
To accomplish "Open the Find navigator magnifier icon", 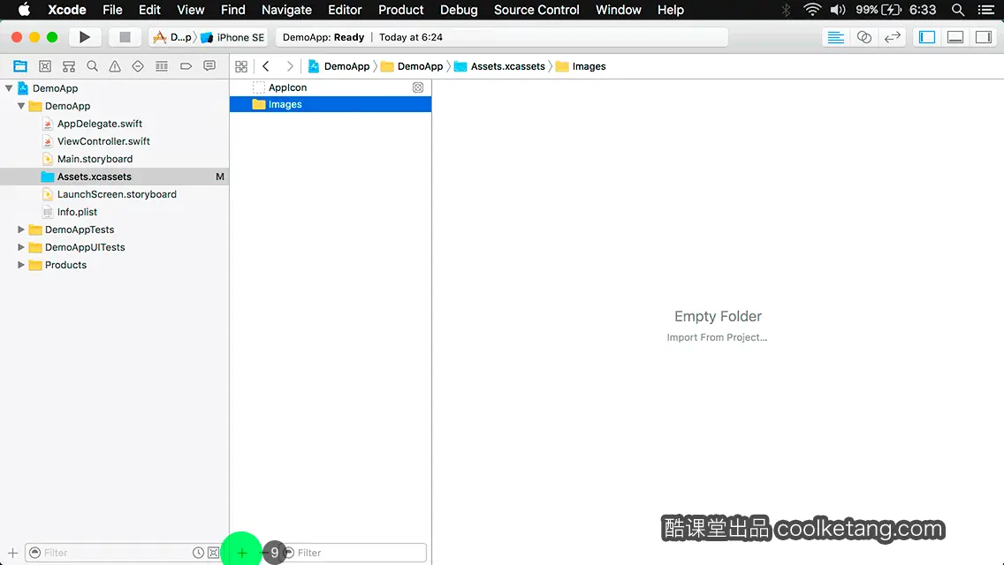I will (x=92, y=66).
